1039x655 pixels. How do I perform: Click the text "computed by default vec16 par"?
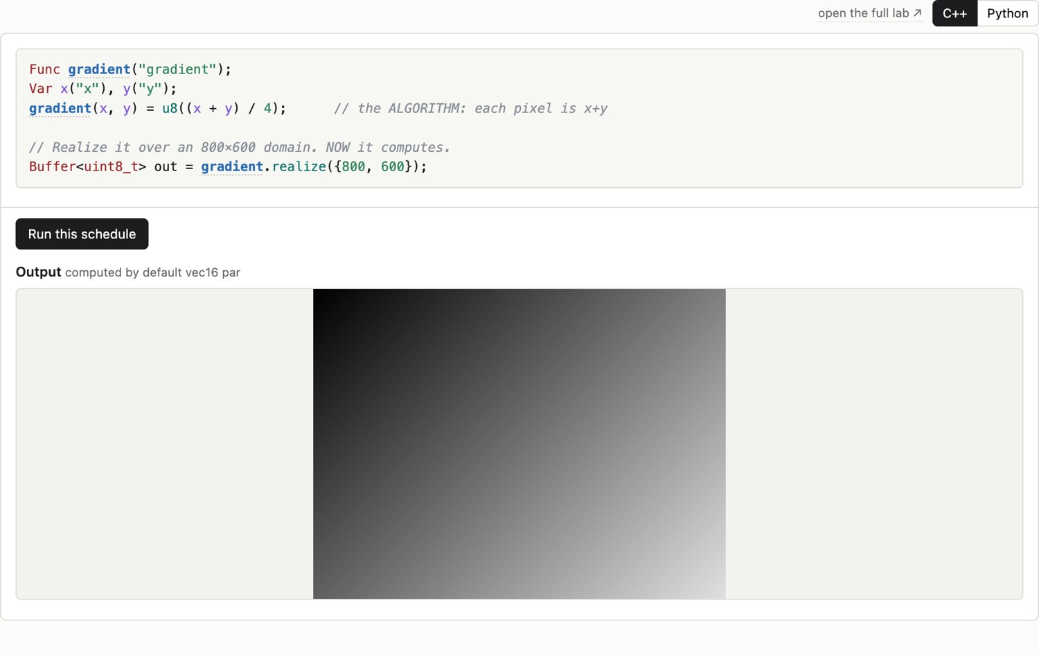(152, 272)
